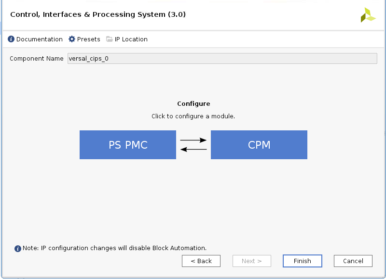Click the Presets gear icon
The width and height of the screenshot is (386, 279).
click(71, 39)
